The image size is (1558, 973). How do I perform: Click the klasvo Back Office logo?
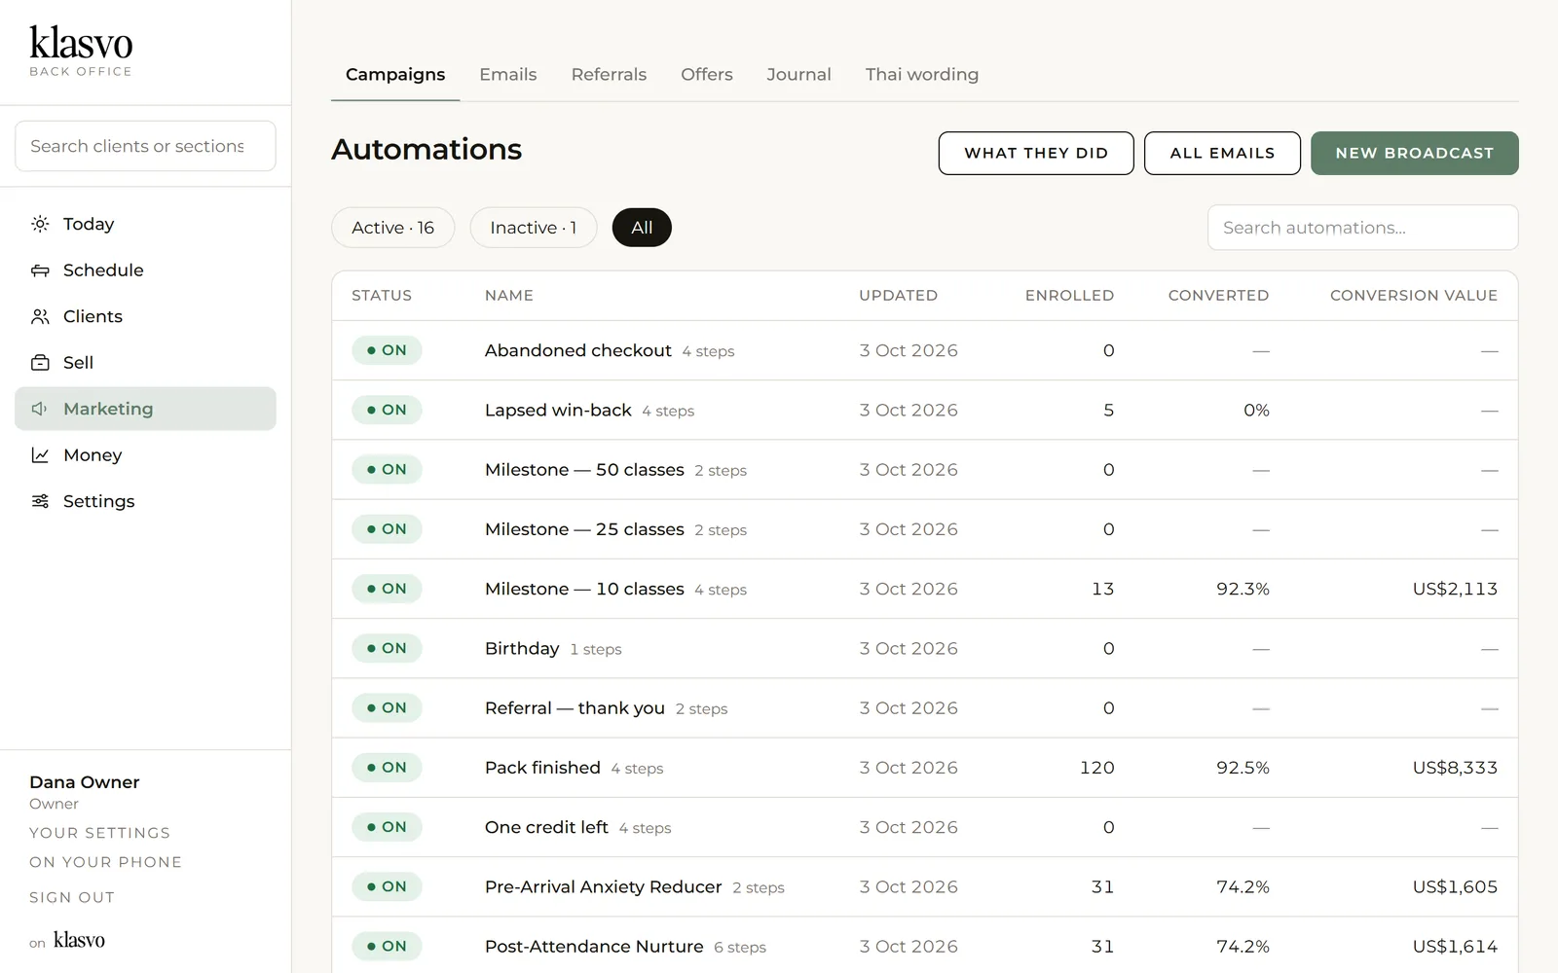pos(81,52)
